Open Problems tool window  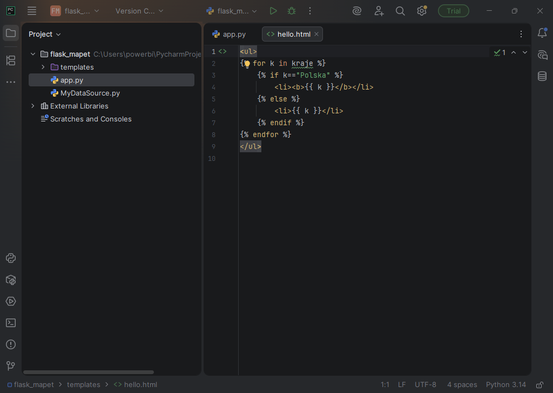coord(11,344)
